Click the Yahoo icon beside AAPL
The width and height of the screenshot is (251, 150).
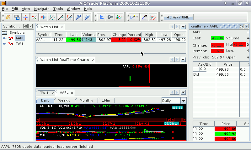[11, 38]
